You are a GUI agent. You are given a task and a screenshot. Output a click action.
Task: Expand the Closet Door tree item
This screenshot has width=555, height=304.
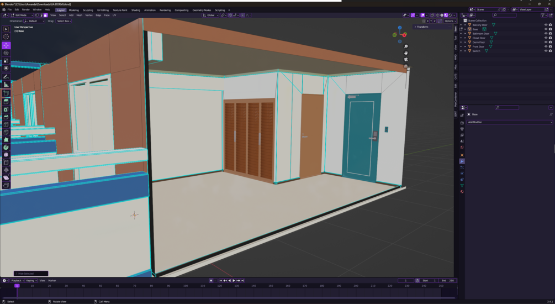tap(465, 38)
